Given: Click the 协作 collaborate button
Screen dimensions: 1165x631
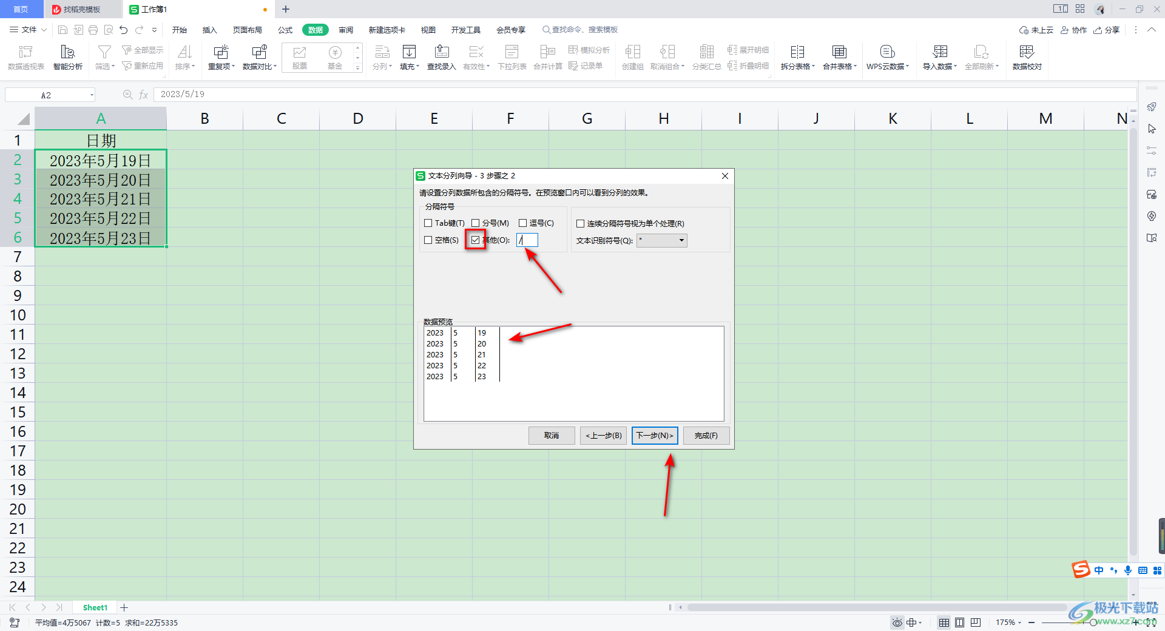Looking at the screenshot, I should [x=1073, y=30].
